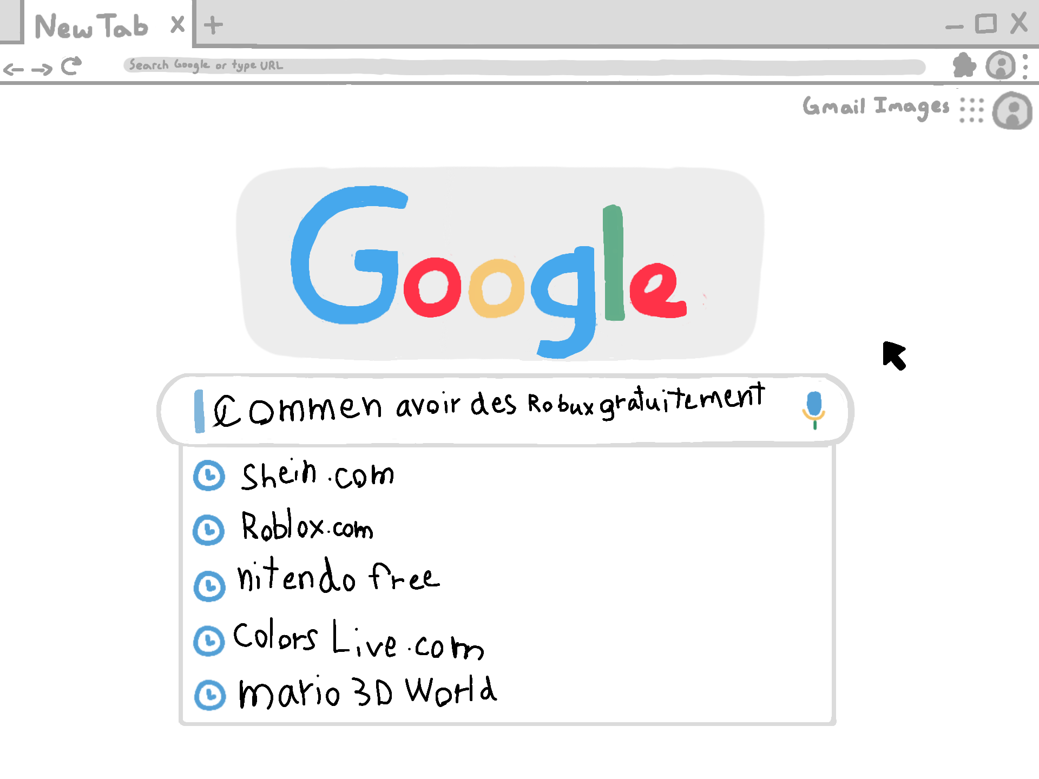Choose the nitendo free suggestion
Screen dimensions: 1039x779
507,579
